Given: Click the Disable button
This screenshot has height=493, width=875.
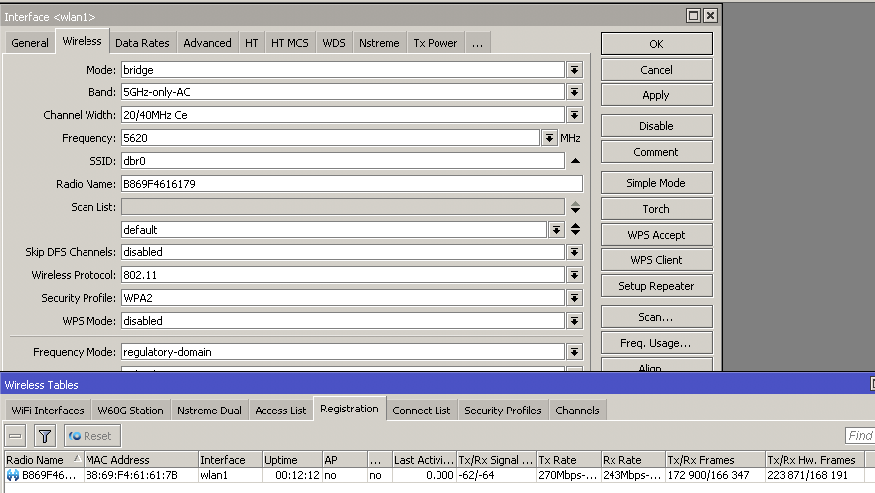Looking at the screenshot, I should pyautogui.click(x=656, y=126).
